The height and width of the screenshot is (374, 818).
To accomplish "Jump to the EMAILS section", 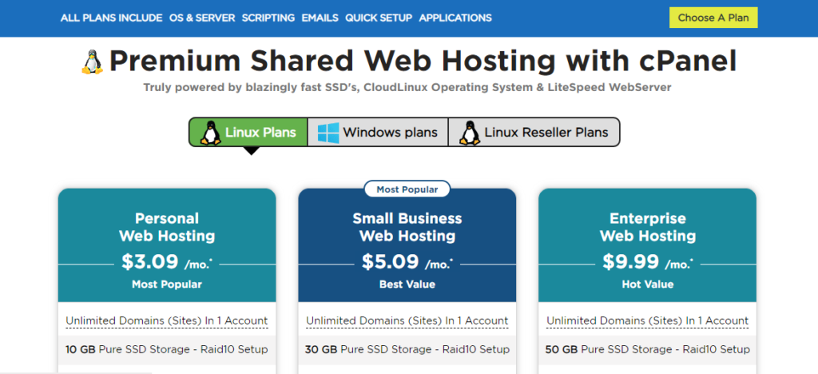I will (x=320, y=18).
